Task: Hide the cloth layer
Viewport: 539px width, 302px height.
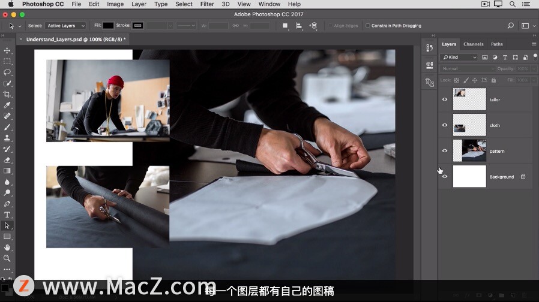Action: click(x=445, y=125)
